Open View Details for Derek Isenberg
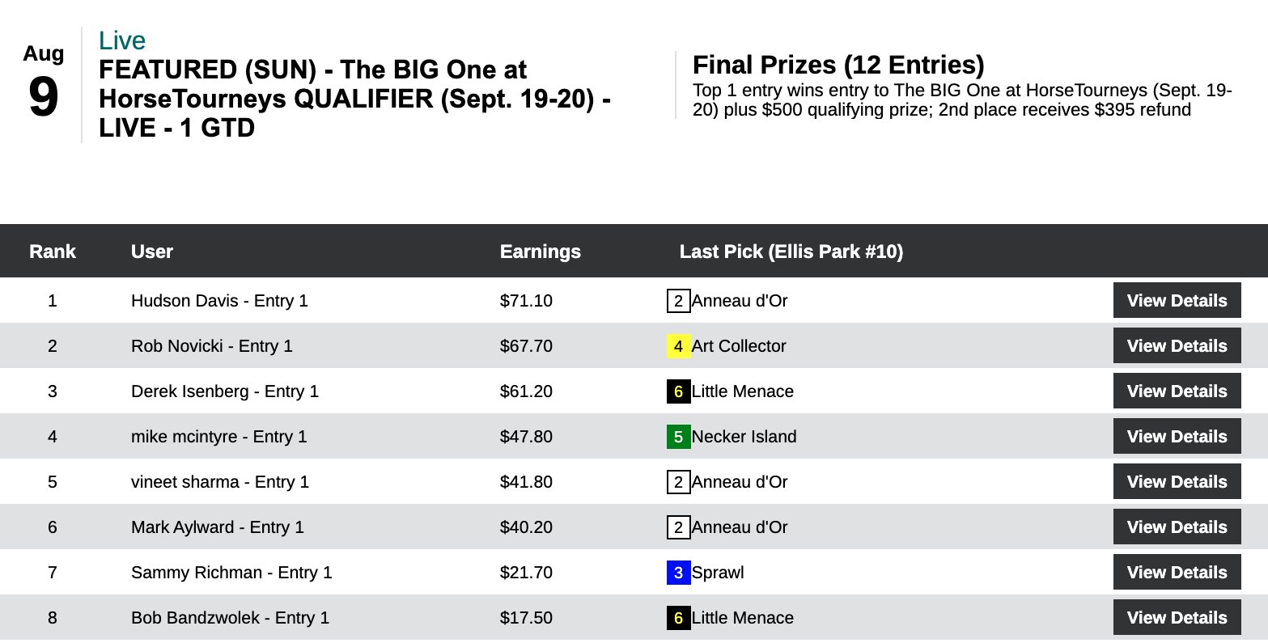The width and height of the screenshot is (1268, 643). click(1177, 391)
